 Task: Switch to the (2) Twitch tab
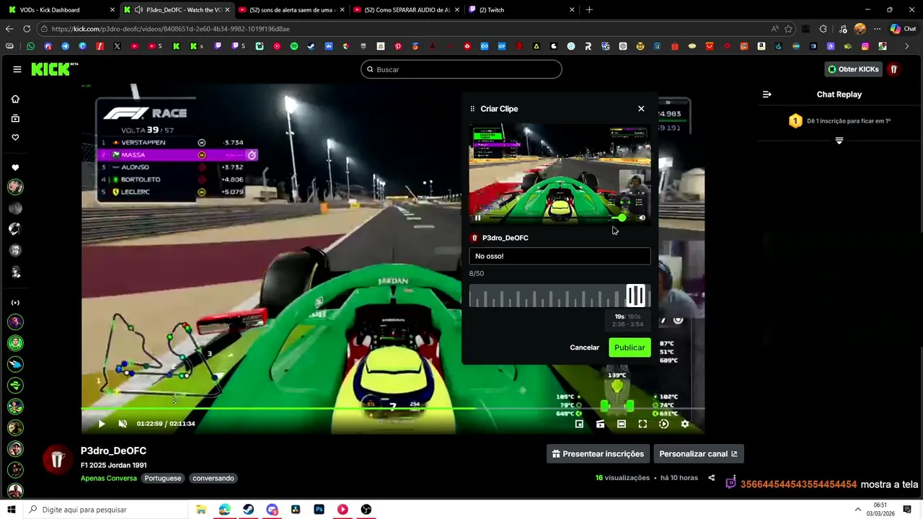coord(521,10)
